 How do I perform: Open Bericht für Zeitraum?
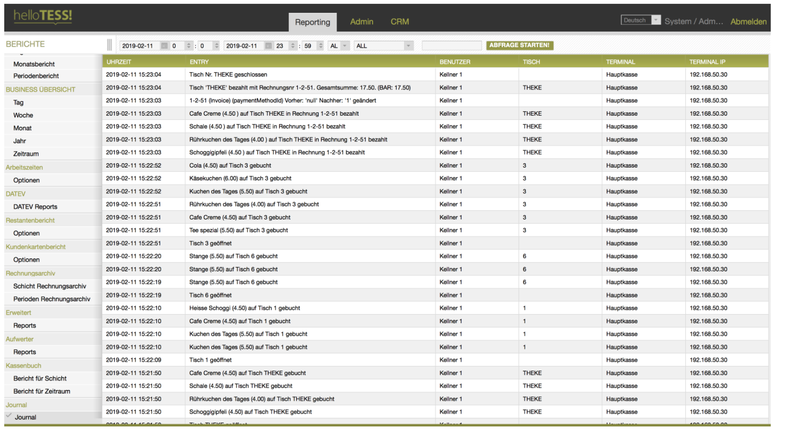(x=42, y=391)
